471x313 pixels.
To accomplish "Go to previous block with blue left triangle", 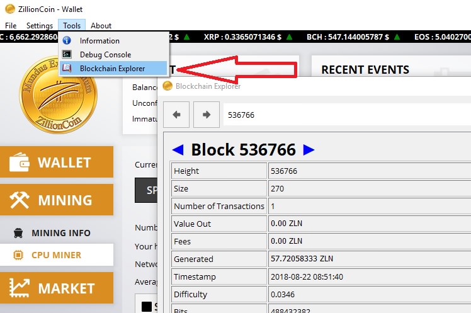I will tap(178, 150).
